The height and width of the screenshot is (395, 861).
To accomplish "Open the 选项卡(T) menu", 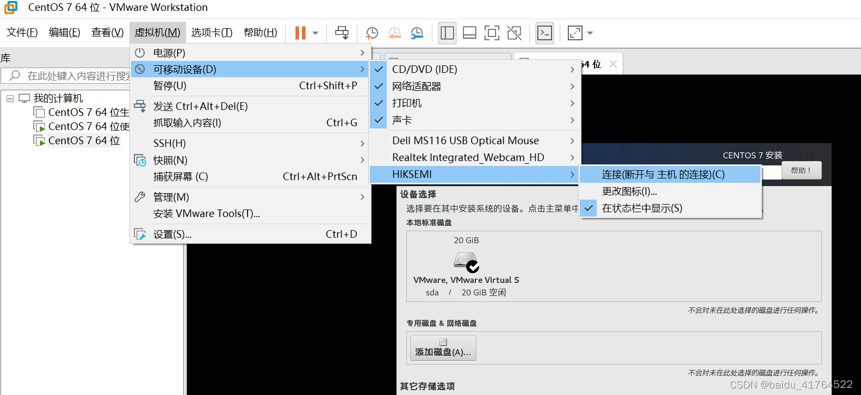I will pos(212,33).
